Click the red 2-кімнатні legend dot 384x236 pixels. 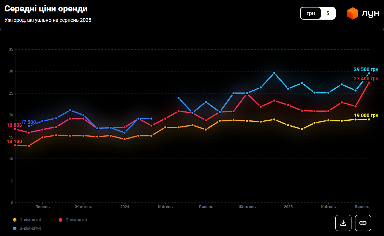click(60, 220)
